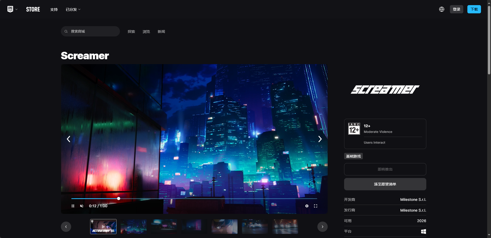Click publisher Milestone S.r.l. link

pyautogui.click(x=413, y=210)
